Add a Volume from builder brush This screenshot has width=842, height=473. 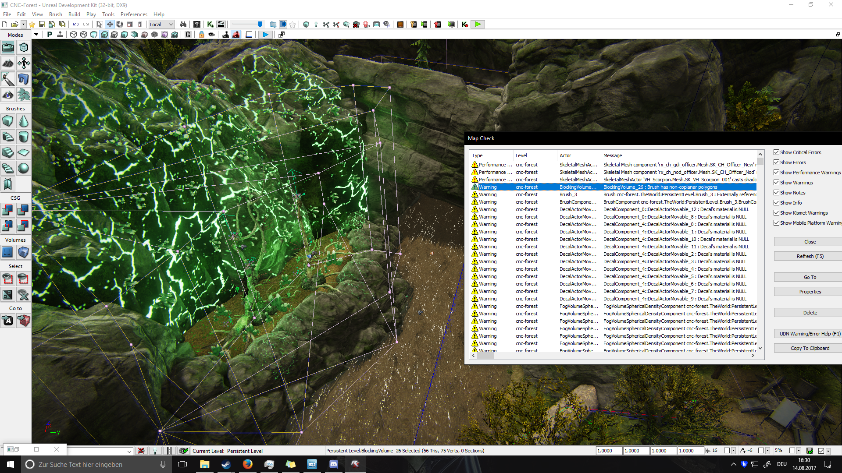tap(24, 252)
